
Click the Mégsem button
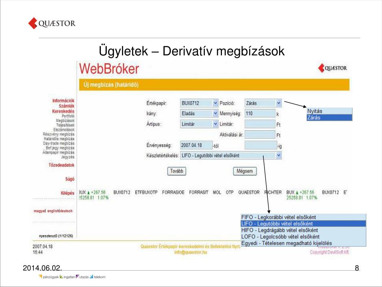tap(245, 171)
